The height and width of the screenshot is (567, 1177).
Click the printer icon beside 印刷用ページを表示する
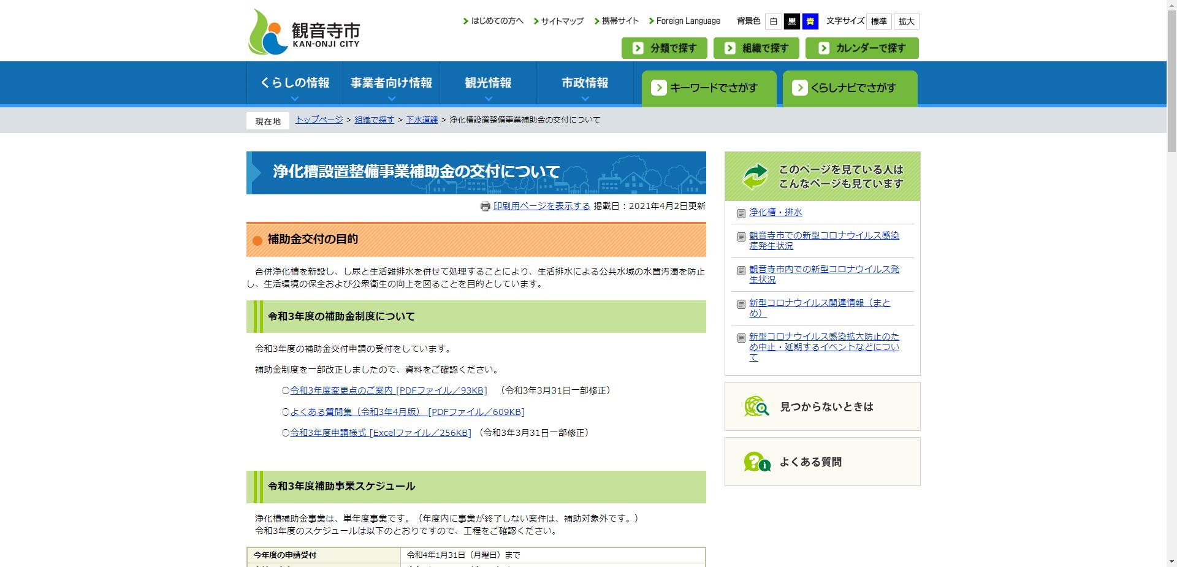tap(485, 207)
